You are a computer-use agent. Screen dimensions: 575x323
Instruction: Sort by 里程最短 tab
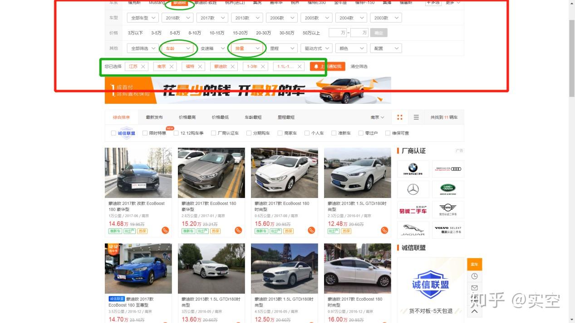[x=286, y=117]
